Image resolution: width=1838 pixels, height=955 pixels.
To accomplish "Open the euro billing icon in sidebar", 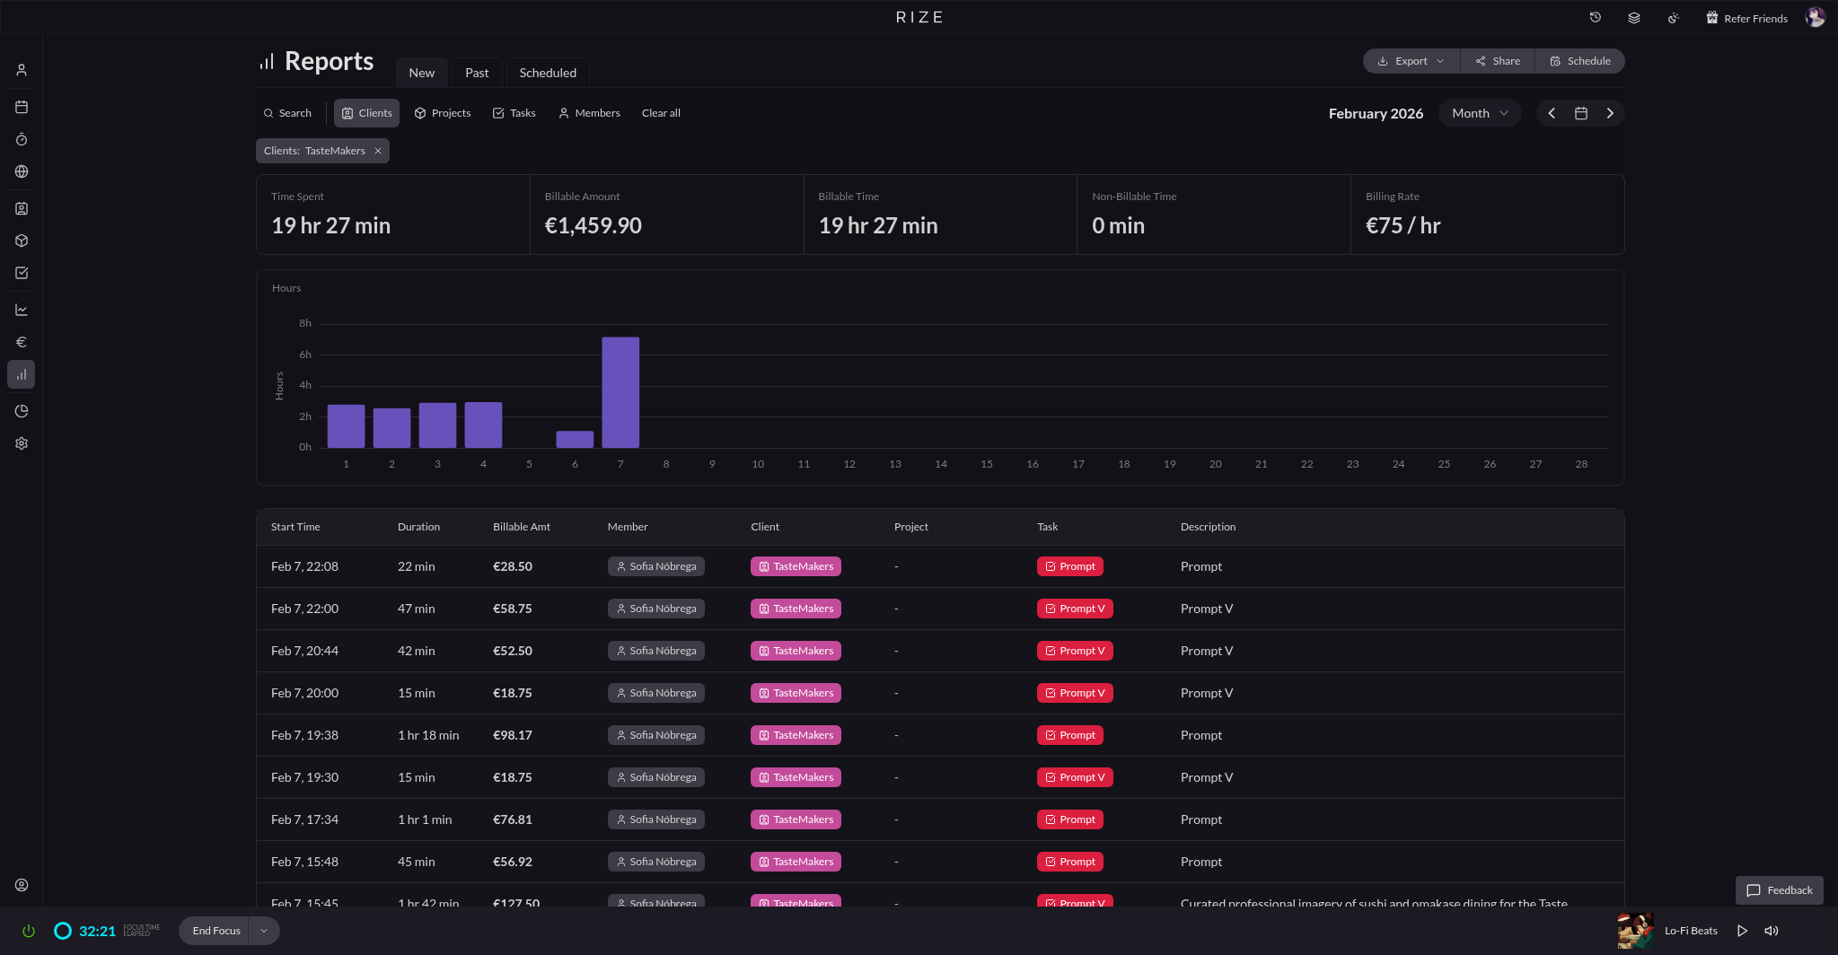I will [x=22, y=342].
